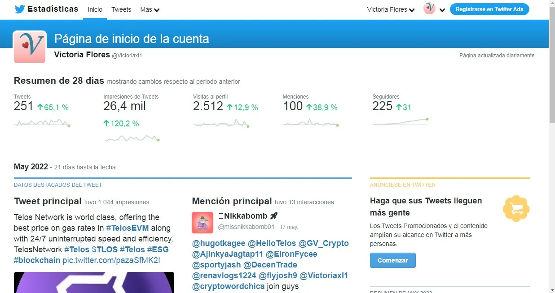Open the @flyjosh9 mention link
The height and width of the screenshot is (293, 555).
[278, 276]
